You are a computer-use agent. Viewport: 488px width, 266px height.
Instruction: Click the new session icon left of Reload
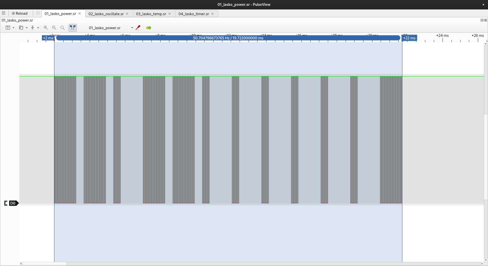[4, 13]
